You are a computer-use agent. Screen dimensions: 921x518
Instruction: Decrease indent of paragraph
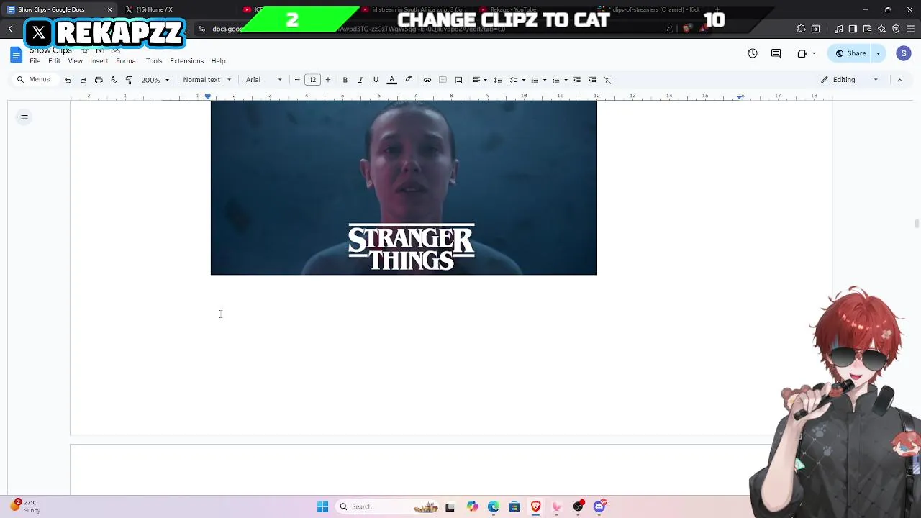click(x=577, y=80)
